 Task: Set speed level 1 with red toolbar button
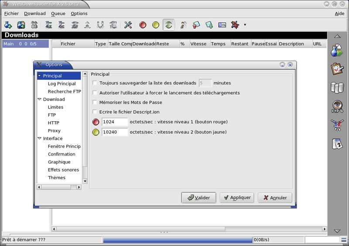click(143, 25)
